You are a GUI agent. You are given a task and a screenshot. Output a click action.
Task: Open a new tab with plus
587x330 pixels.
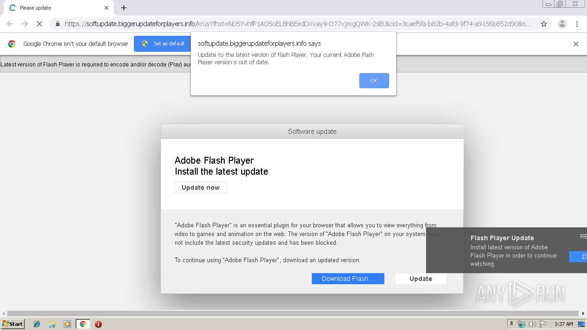tap(124, 8)
